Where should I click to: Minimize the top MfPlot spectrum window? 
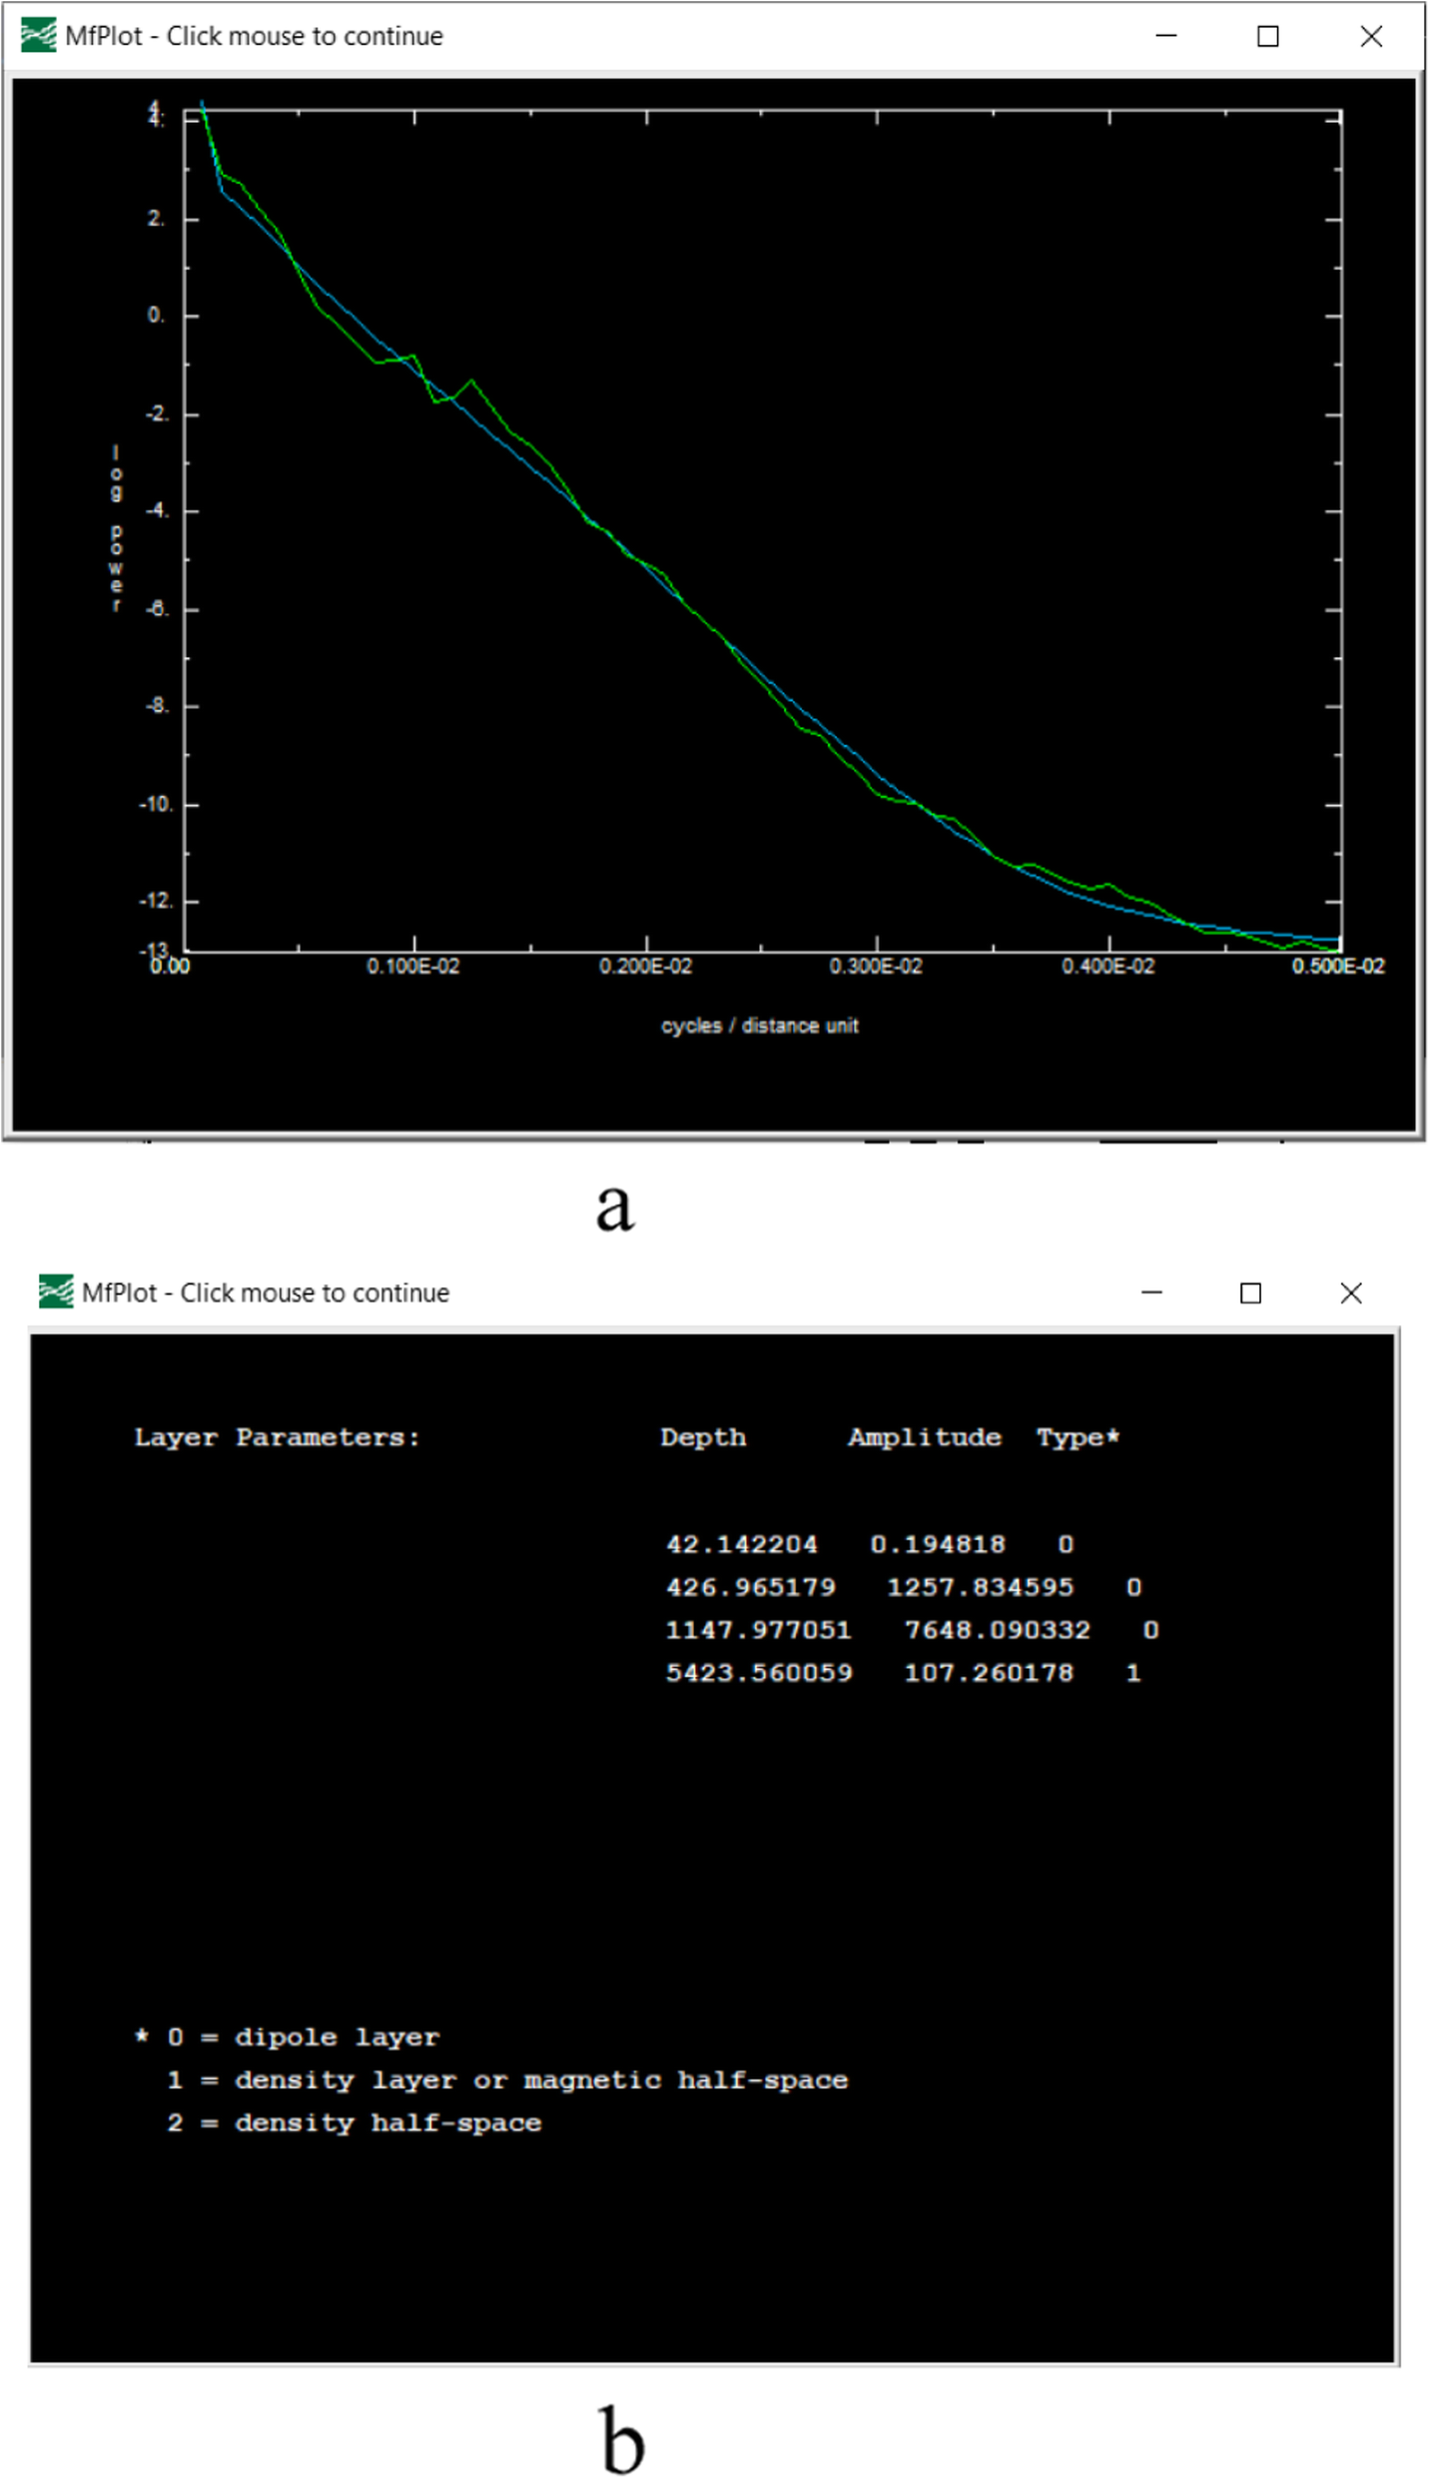point(1165,36)
